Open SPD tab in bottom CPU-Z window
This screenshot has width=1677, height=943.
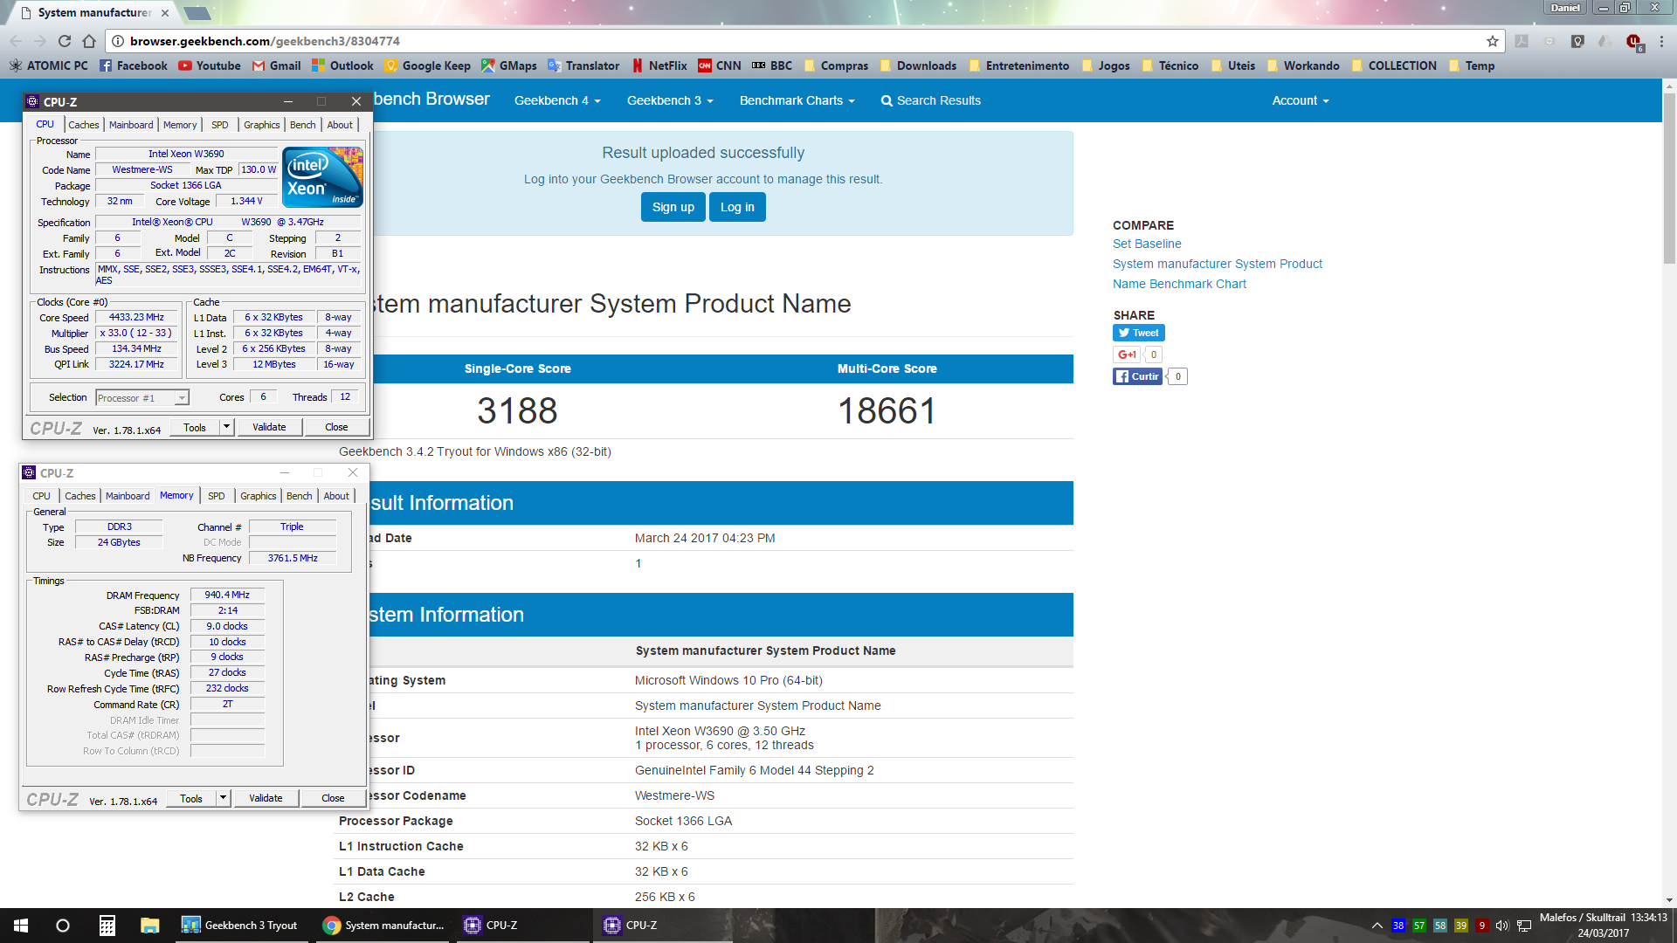[217, 496]
